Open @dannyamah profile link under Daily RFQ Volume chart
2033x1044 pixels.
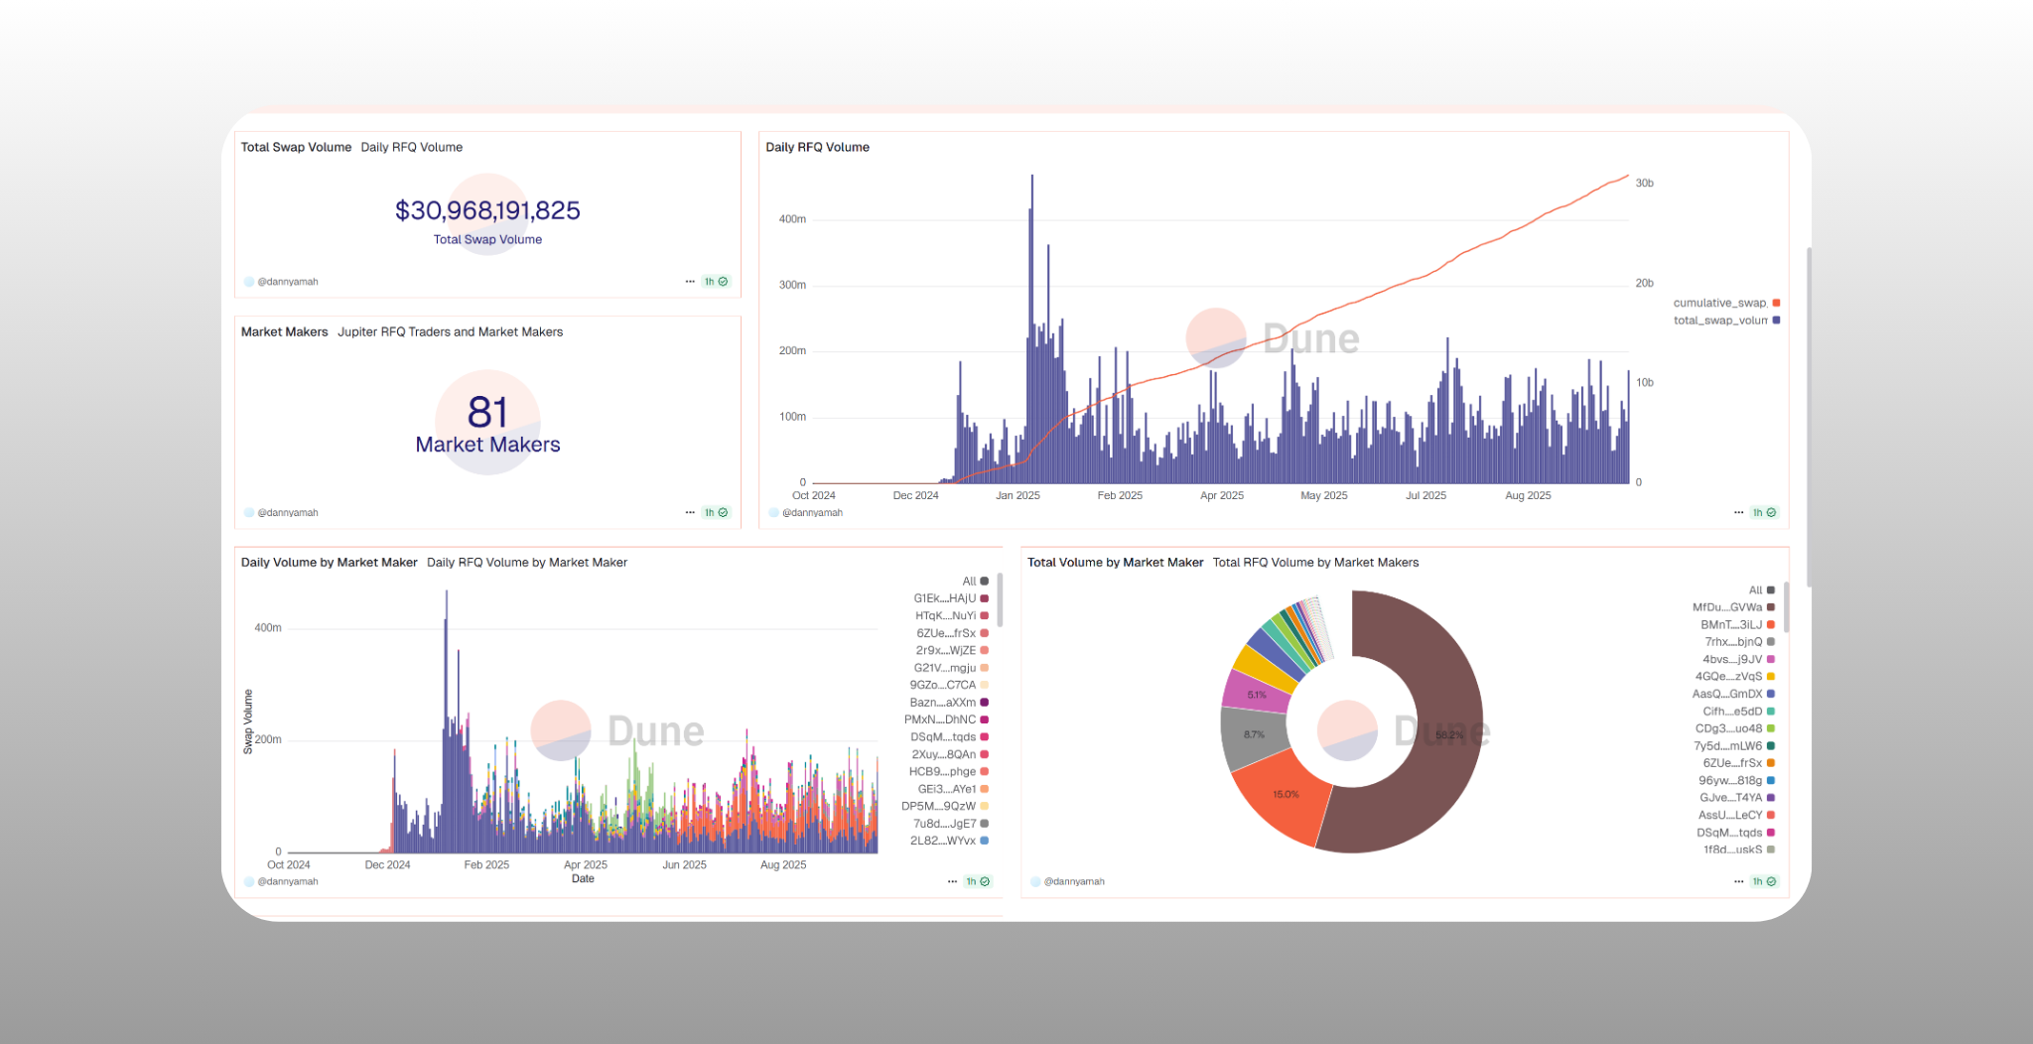(812, 513)
